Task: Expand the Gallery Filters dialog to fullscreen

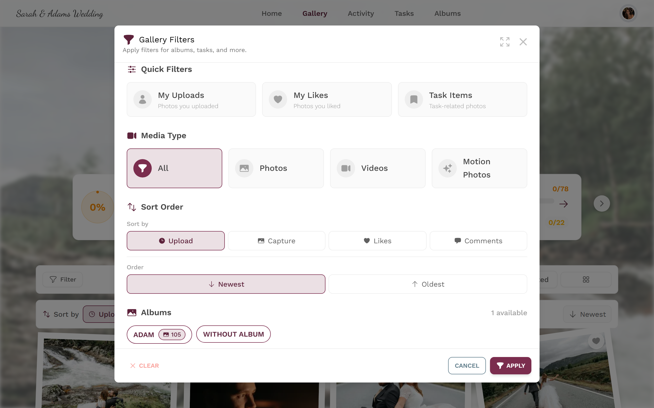Action: pos(505,42)
